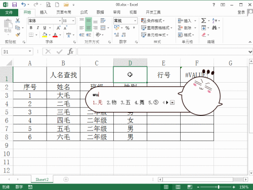Toggle wrap text in the alignment group
The image size is (253, 190).
103,21
